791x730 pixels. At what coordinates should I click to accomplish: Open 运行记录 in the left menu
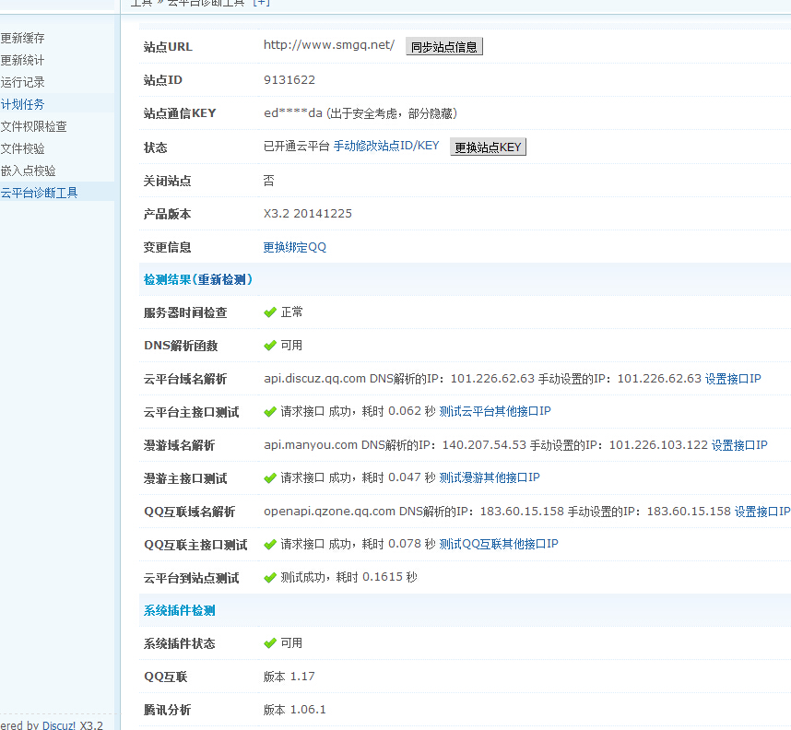click(23, 82)
